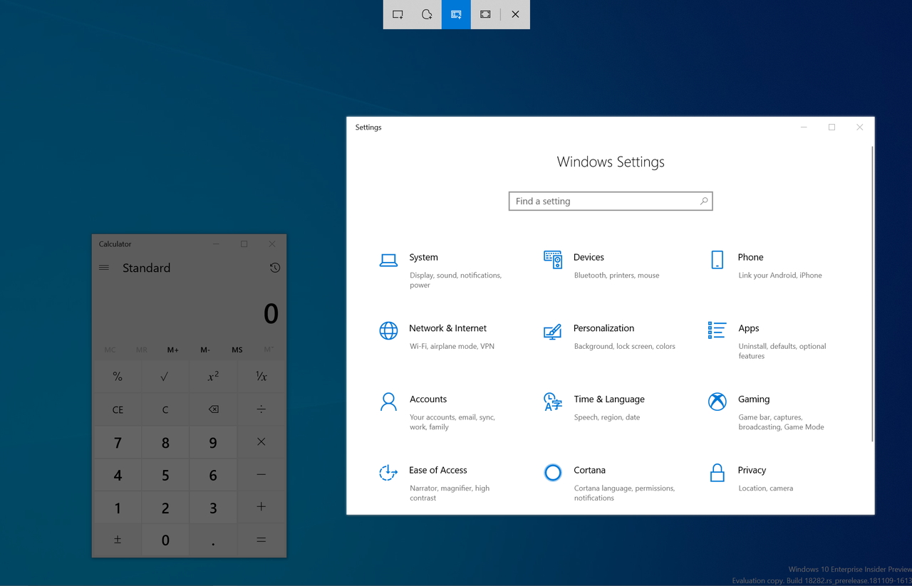The width and height of the screenshot is (912, 586).
Task: Click the Cortana icon
Action: point(552,472)
